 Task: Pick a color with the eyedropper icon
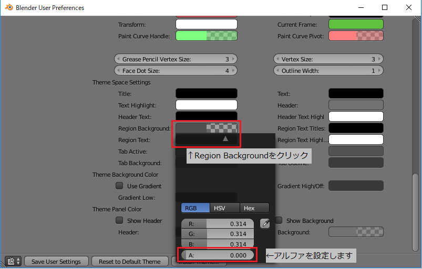(x=265, y=223)
